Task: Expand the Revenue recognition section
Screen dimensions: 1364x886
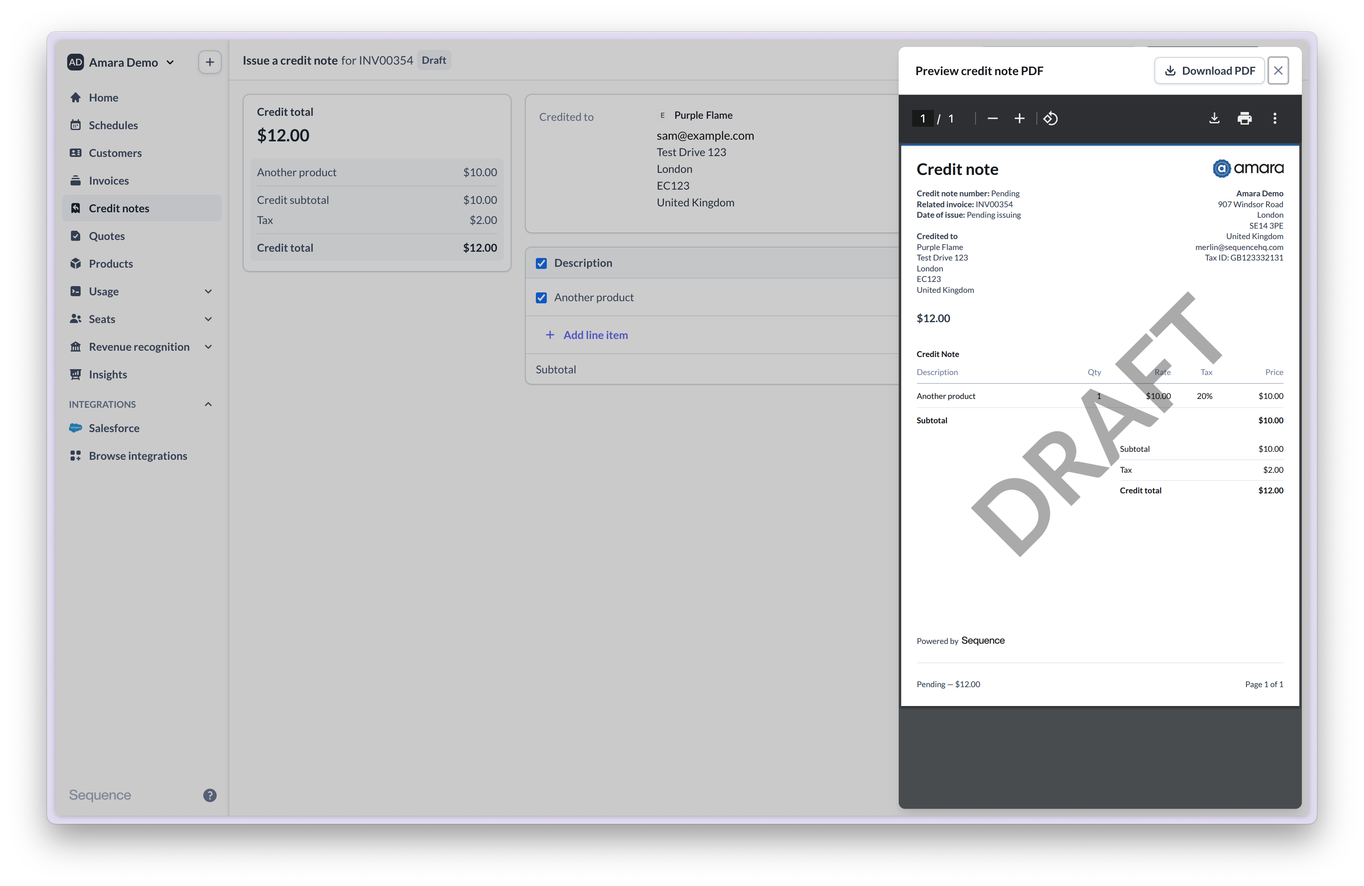Action: [208, 347]
